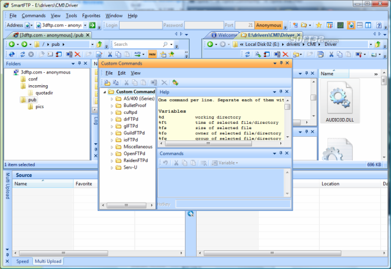Click the Commands text area
The width and height of the screenshot is (391, 269).
pyautogui.click(x=221, y=183)
